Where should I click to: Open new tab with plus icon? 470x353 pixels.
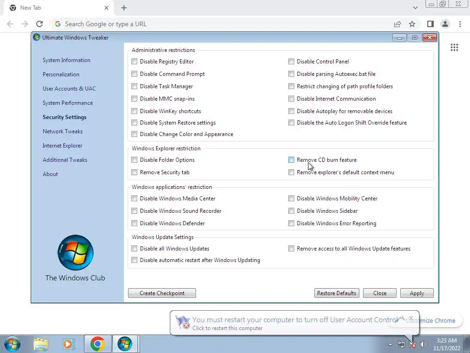(x=124, y=8)
